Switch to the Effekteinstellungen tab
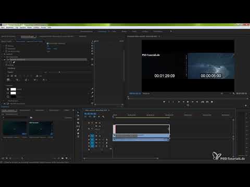250x187 pixels. click(x=28, y=36)
